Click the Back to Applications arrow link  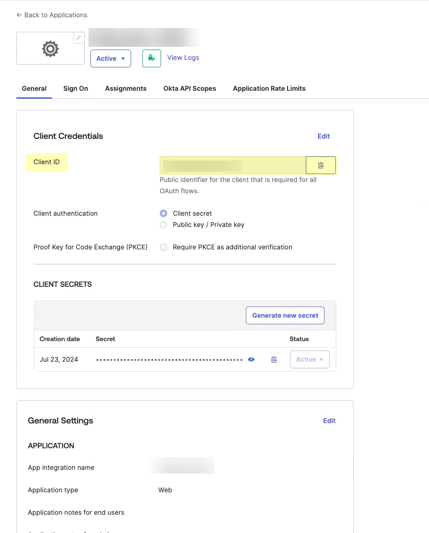[52, 15]
